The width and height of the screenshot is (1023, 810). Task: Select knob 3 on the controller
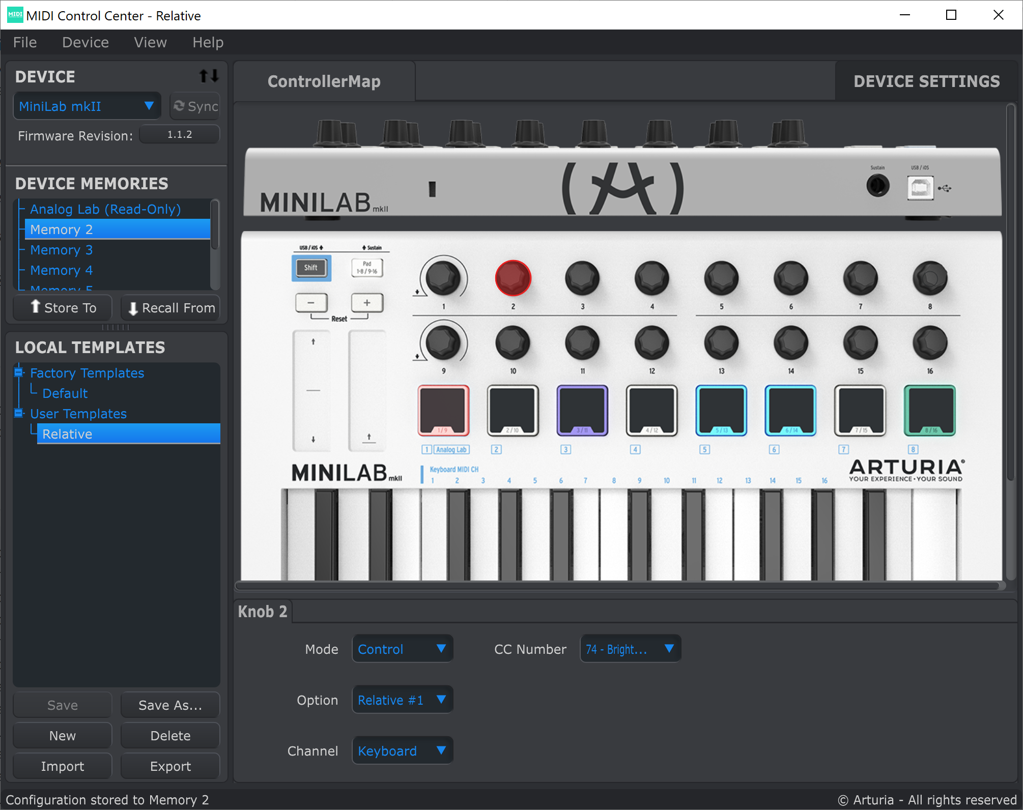[x=582, y=278]
